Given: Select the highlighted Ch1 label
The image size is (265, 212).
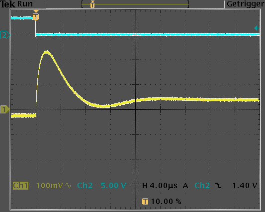Looking at the screenshot, I should 20,186.
